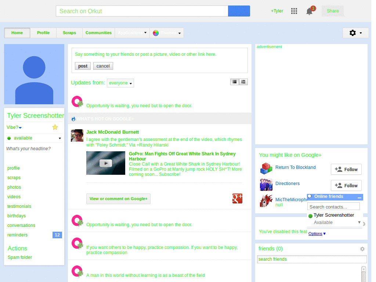Click the Themes color wheel icon
Viewport: 376px width, 282px height.
coord(156,33)
